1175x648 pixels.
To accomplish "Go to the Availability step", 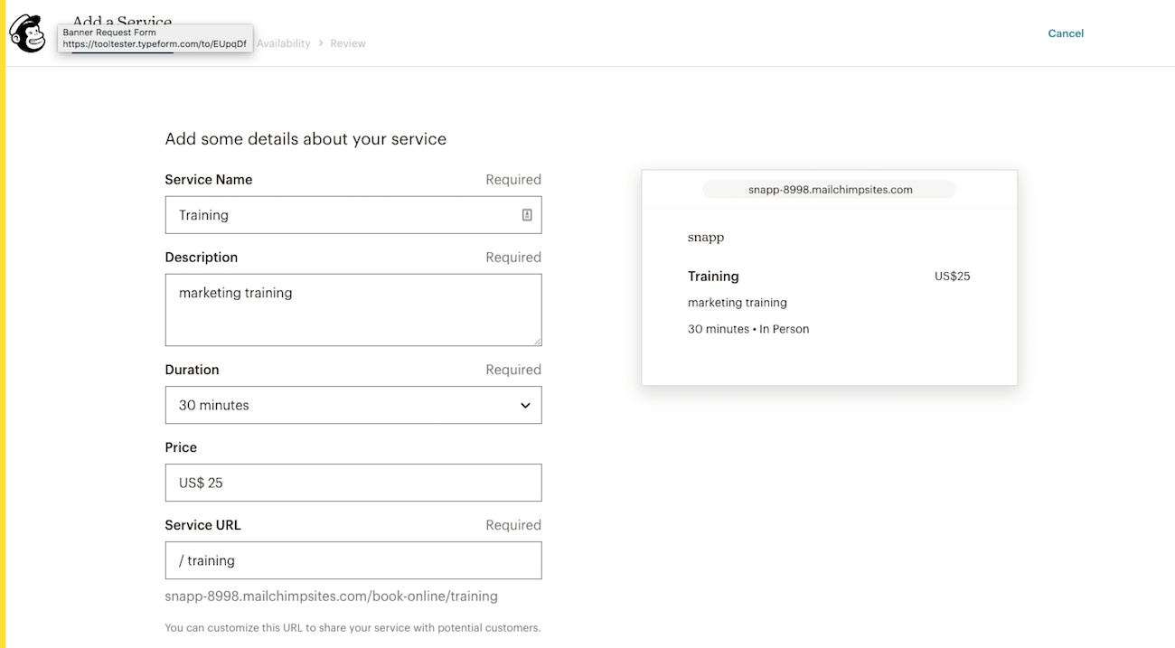I will 283,43.
